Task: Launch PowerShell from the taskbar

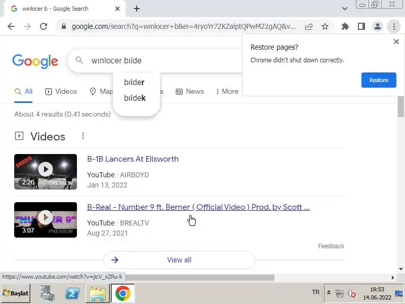Action: click(72, 293)
